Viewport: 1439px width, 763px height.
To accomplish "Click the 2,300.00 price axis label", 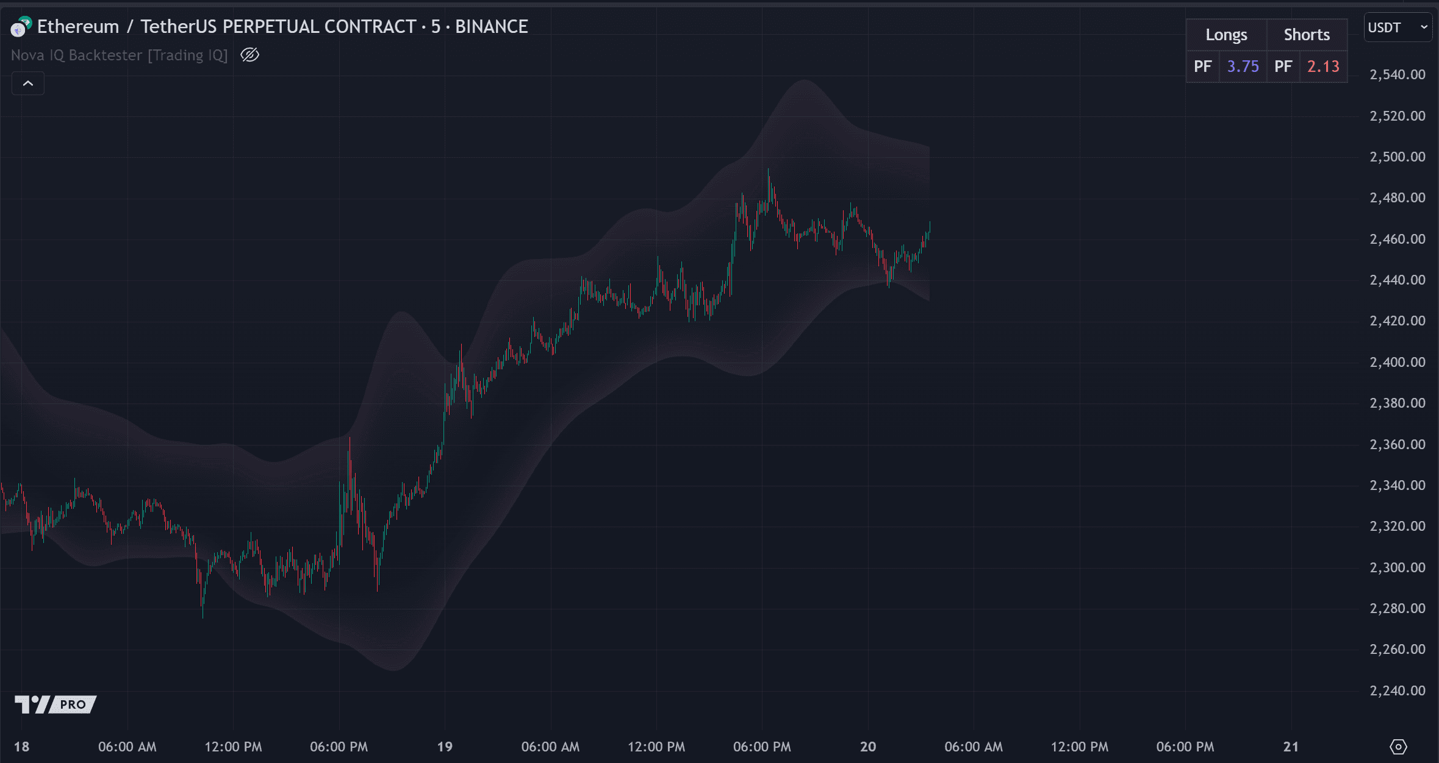I will (x=1398, y=567).
